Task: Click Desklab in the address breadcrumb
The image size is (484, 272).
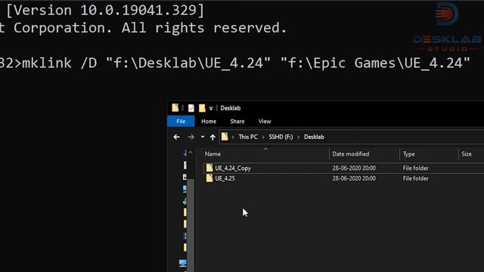Action: click(x=314, y=137)
